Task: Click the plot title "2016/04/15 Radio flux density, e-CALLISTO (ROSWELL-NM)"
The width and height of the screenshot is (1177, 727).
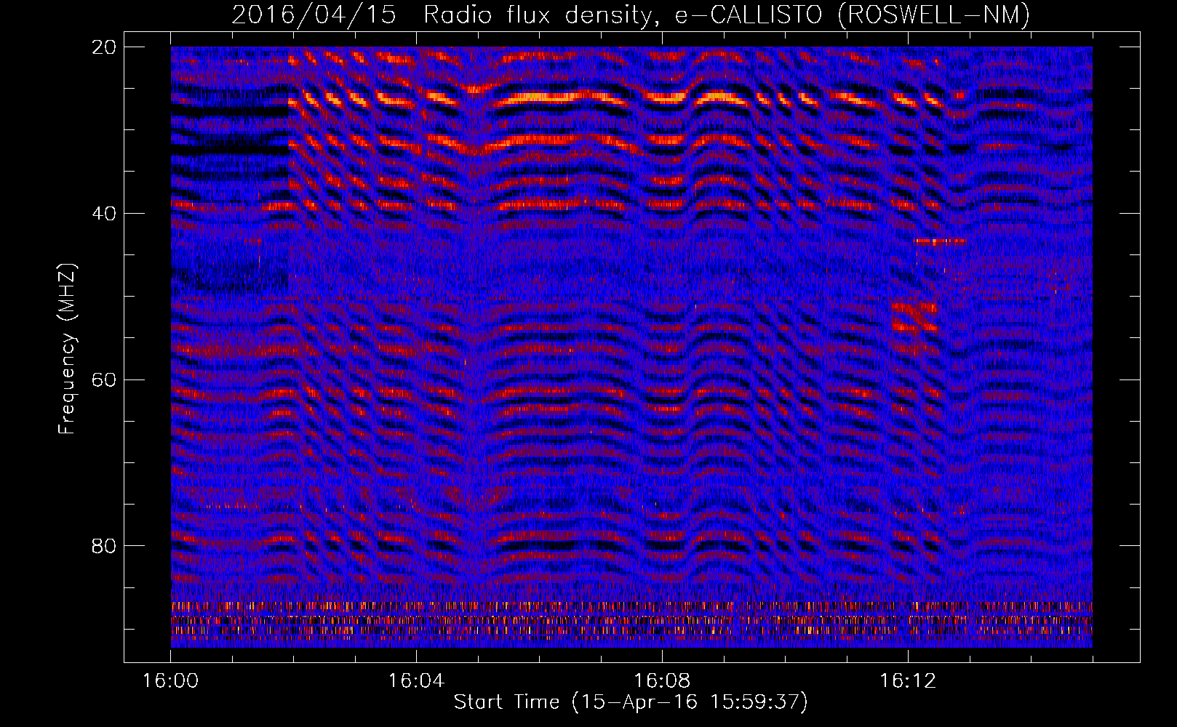Action: (x=631, y=15)
